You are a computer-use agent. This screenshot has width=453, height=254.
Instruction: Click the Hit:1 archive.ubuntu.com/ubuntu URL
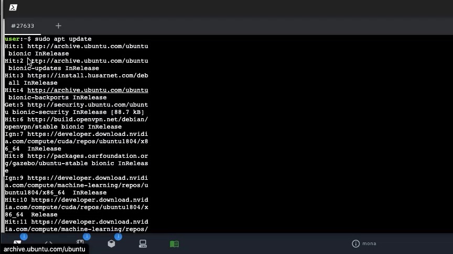click(88, 46)
